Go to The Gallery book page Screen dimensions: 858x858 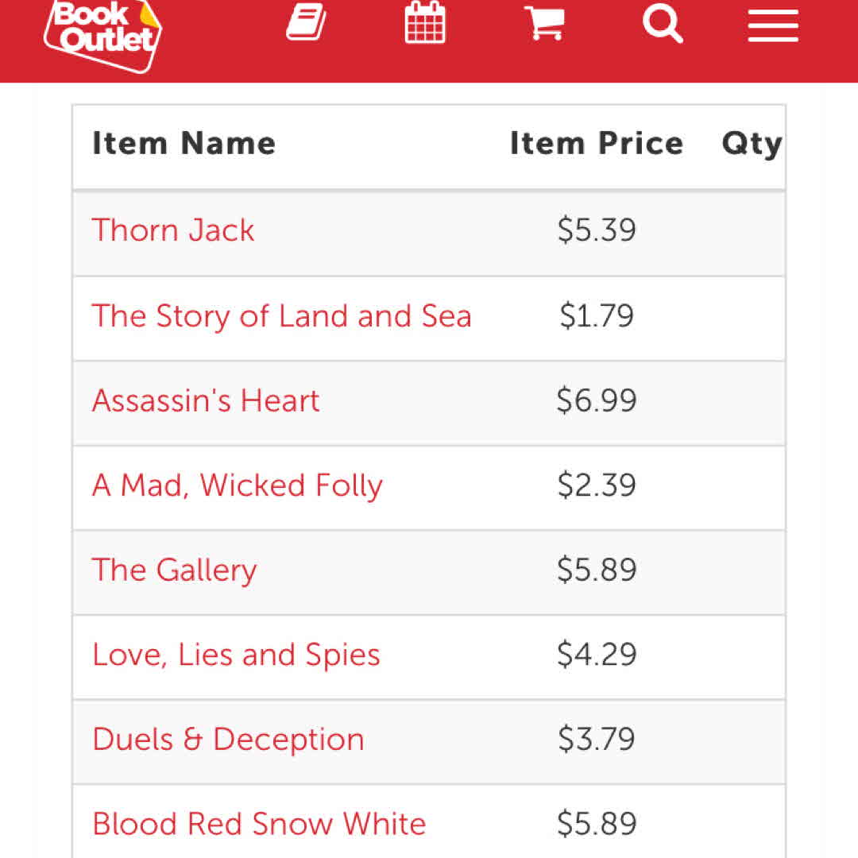pos(175,570)
